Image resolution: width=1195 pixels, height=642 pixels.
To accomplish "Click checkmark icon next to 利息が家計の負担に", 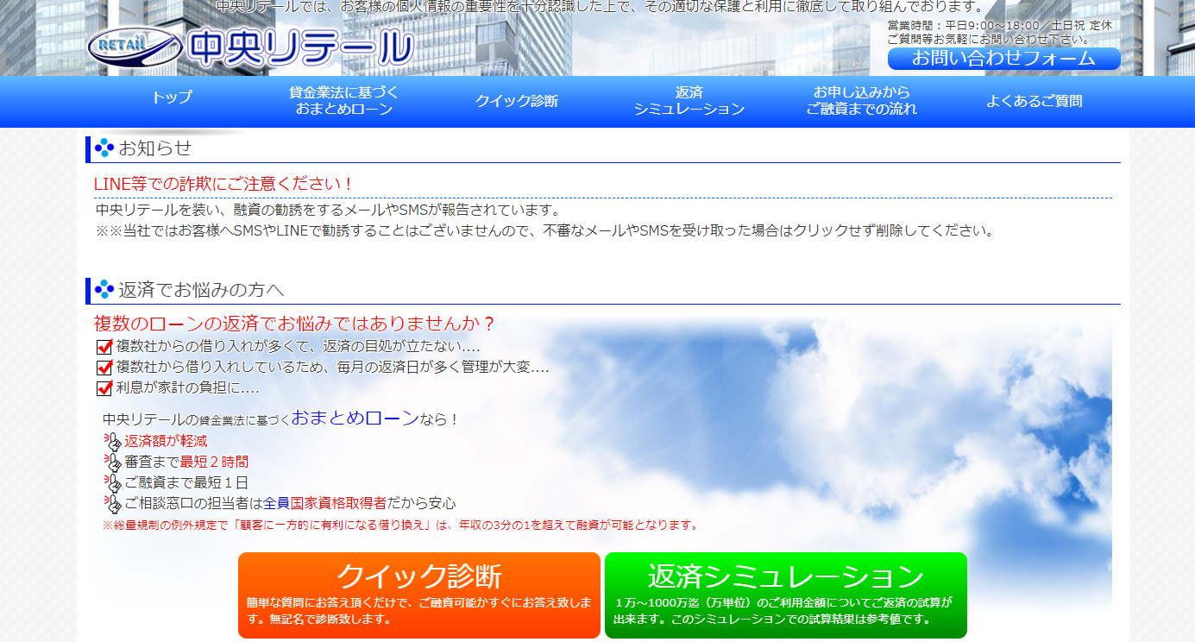I will [104, 388].
